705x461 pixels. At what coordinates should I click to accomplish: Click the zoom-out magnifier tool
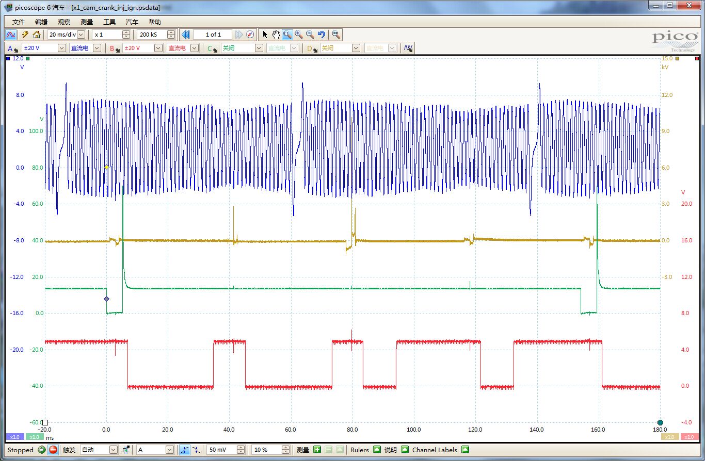point(310,35)
